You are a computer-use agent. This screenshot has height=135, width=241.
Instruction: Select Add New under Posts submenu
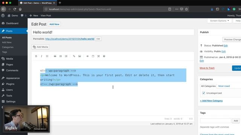7,42
